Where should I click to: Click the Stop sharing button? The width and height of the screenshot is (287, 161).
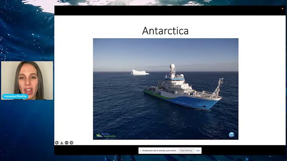point(186,151)
